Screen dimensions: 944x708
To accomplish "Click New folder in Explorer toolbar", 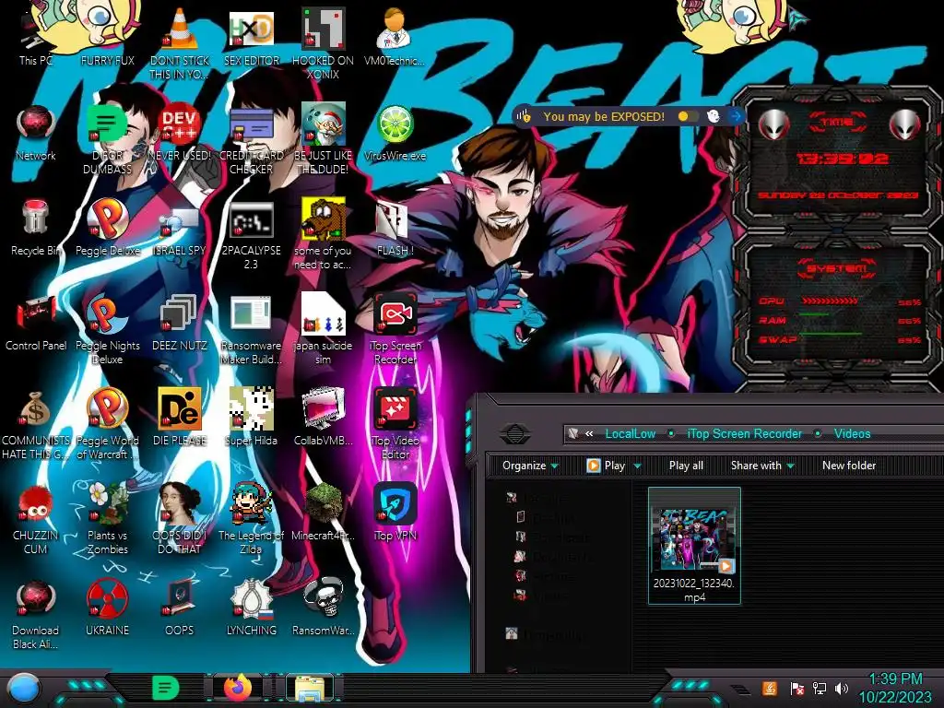I will [x=849, y=466].
